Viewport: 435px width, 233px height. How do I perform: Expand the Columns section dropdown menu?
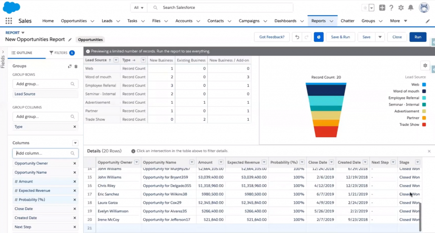click(75, 143)
